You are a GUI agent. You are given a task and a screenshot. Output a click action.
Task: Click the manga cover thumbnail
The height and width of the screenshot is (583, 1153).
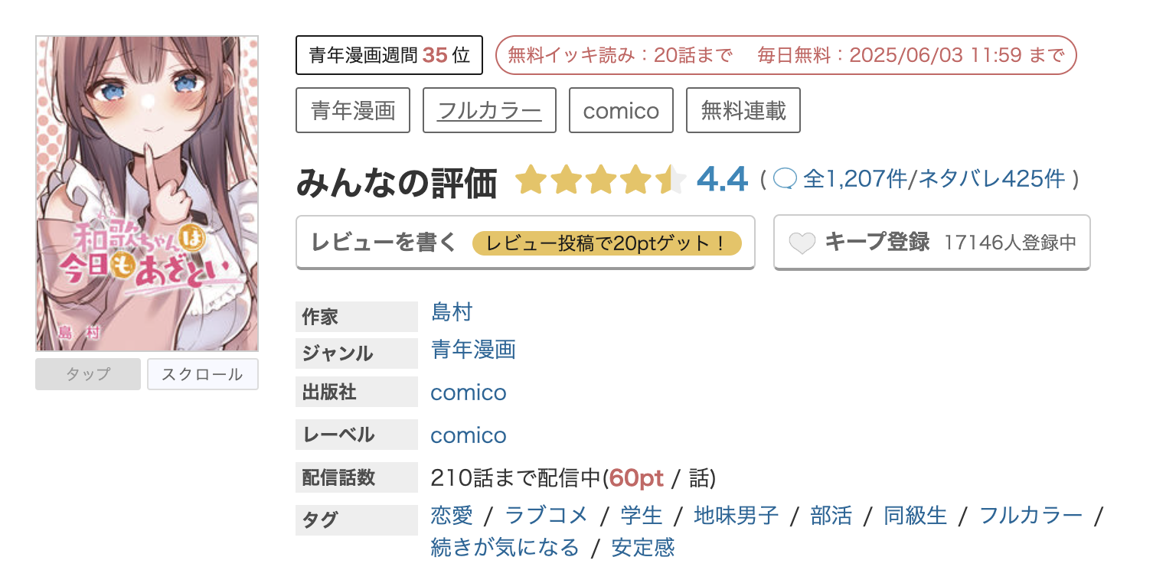146,191
